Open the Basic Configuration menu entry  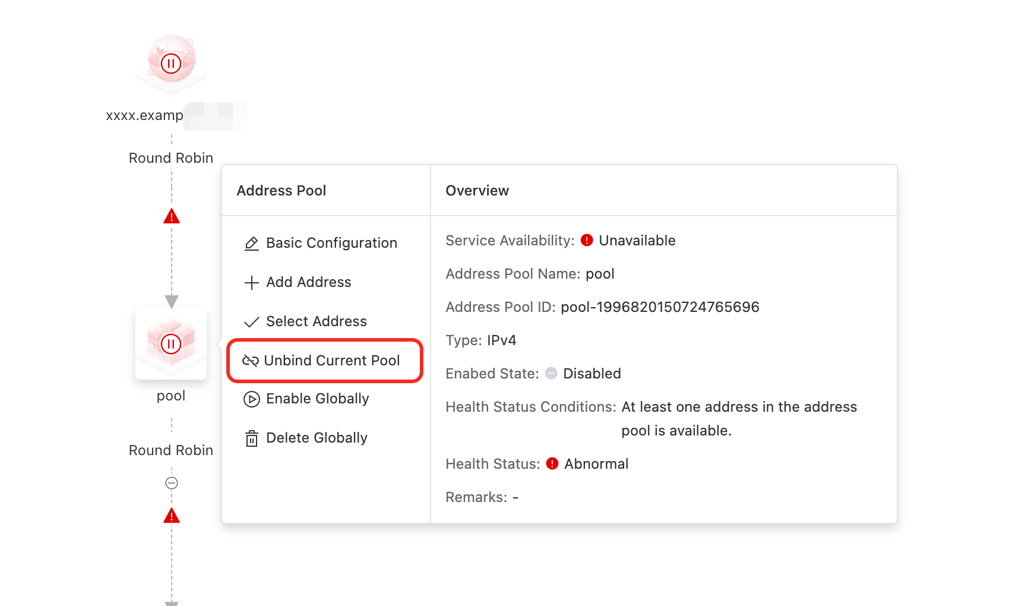pos(331,243)
